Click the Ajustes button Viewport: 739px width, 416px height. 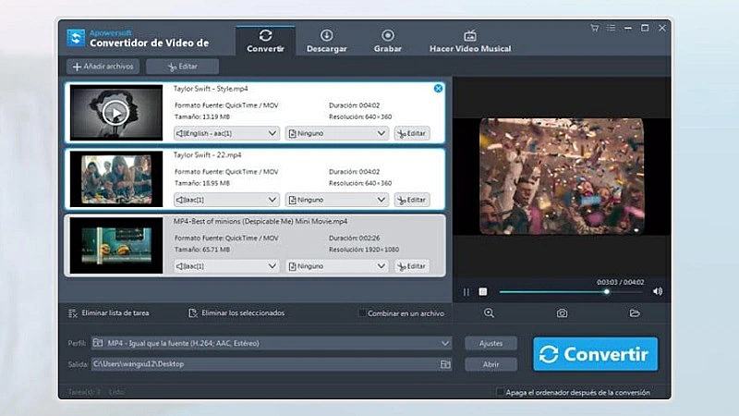tap(491, 343)
